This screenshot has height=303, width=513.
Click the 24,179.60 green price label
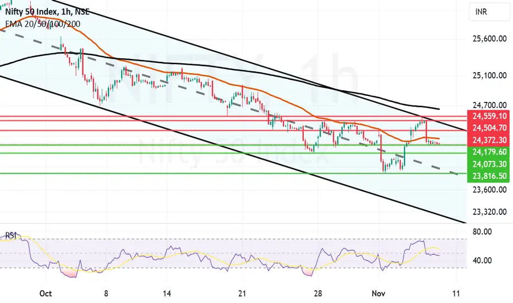pos(489,152)
